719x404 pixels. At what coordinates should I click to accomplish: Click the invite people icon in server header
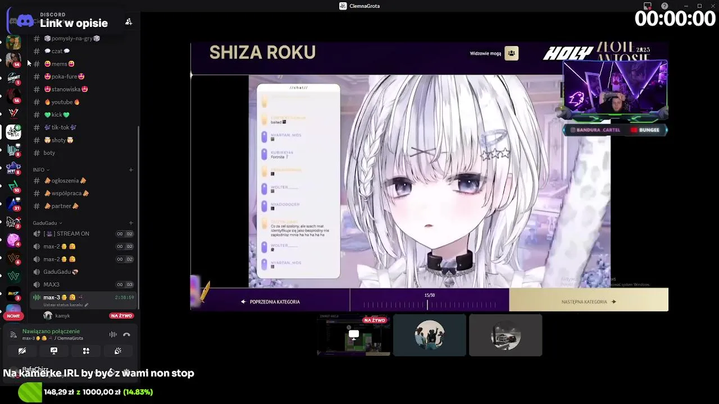pyautogui.click(x=129, y=22)
